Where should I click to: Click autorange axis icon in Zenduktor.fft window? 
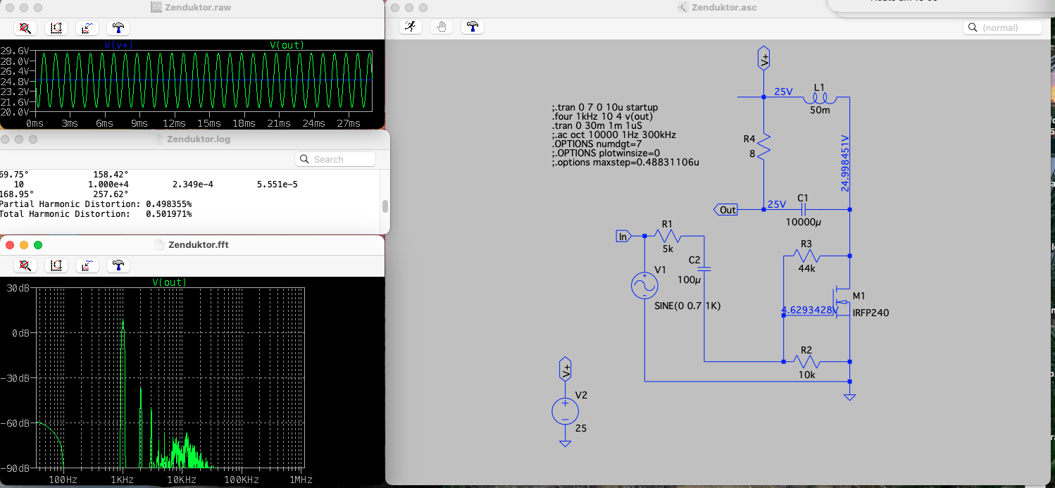[x=56, y=265]
